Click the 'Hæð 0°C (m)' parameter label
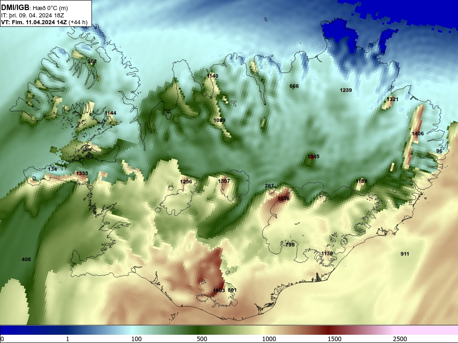Screen dimensions: 458x343 tap(50, 8)
